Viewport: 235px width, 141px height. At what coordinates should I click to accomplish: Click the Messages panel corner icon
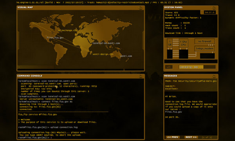pyautogui.click(x=214, y=76)
